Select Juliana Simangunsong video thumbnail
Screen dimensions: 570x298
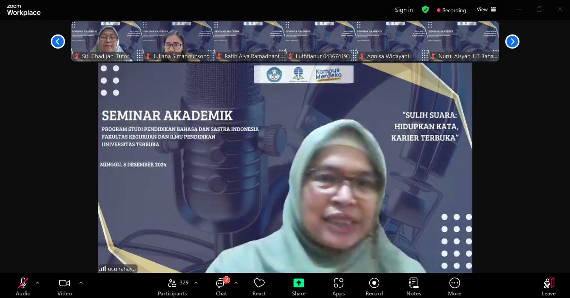tap(178, 41)
